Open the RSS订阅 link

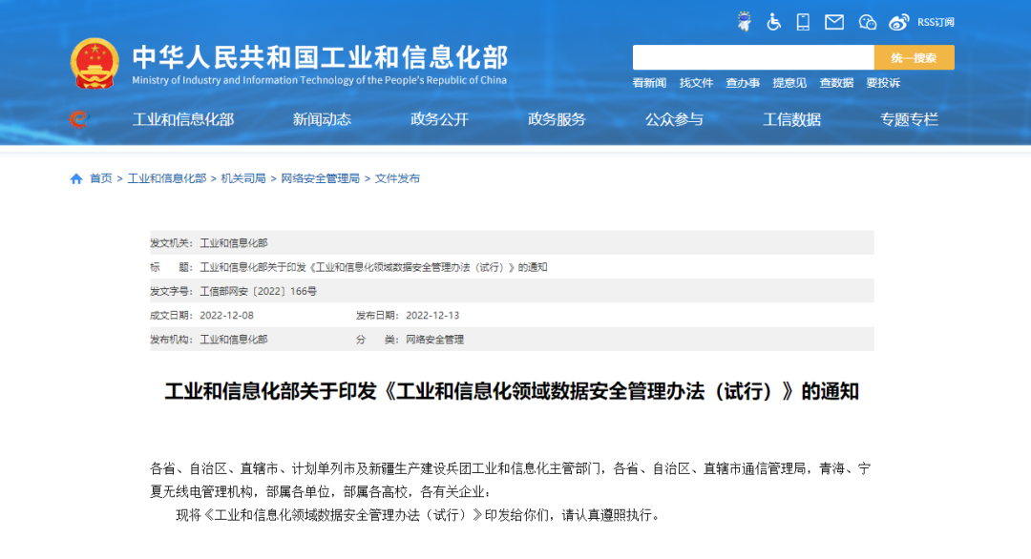[936, 22]
